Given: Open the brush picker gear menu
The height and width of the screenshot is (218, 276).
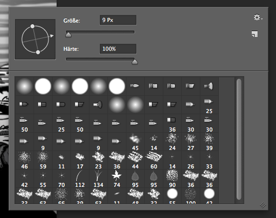Looking at the screenshot, I should pyautogui.click(x=258, y=17).
